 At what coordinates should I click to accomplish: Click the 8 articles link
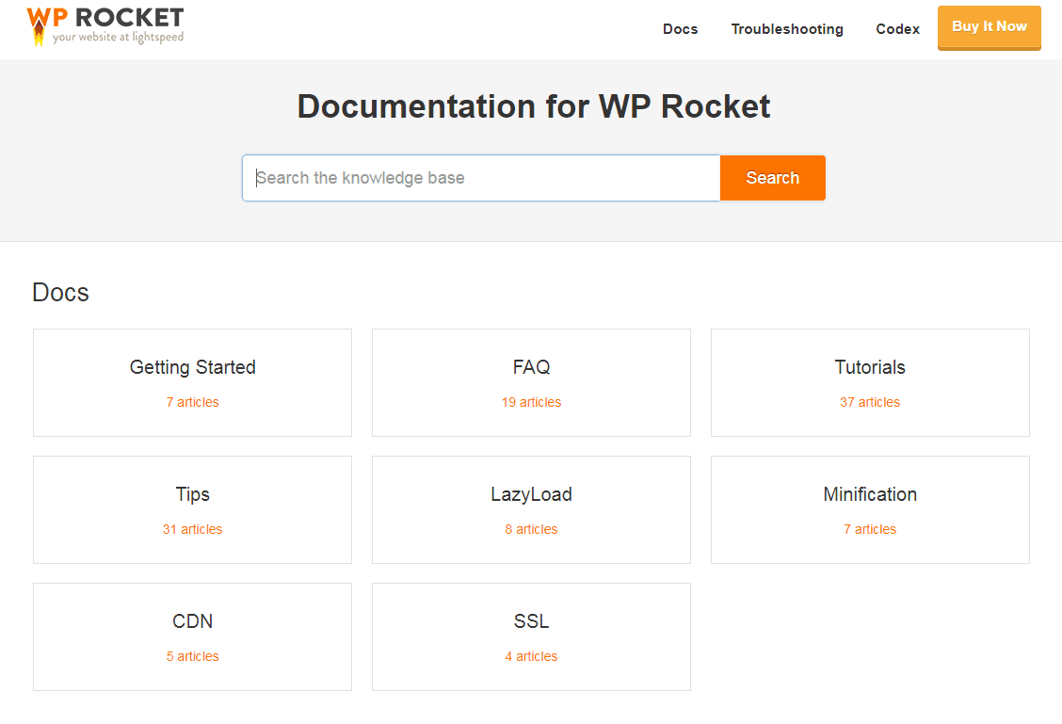click(531, 529)
